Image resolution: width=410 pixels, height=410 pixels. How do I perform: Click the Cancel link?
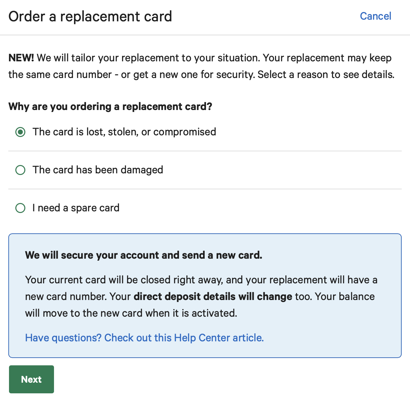pos(375,16)
